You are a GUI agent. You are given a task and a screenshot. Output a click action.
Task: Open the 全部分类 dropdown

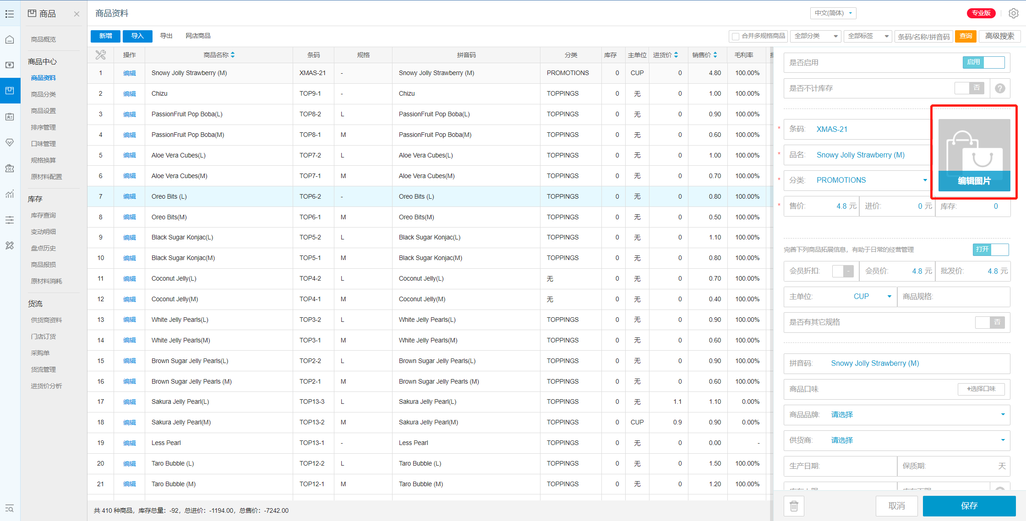click(x=816, y=36)
